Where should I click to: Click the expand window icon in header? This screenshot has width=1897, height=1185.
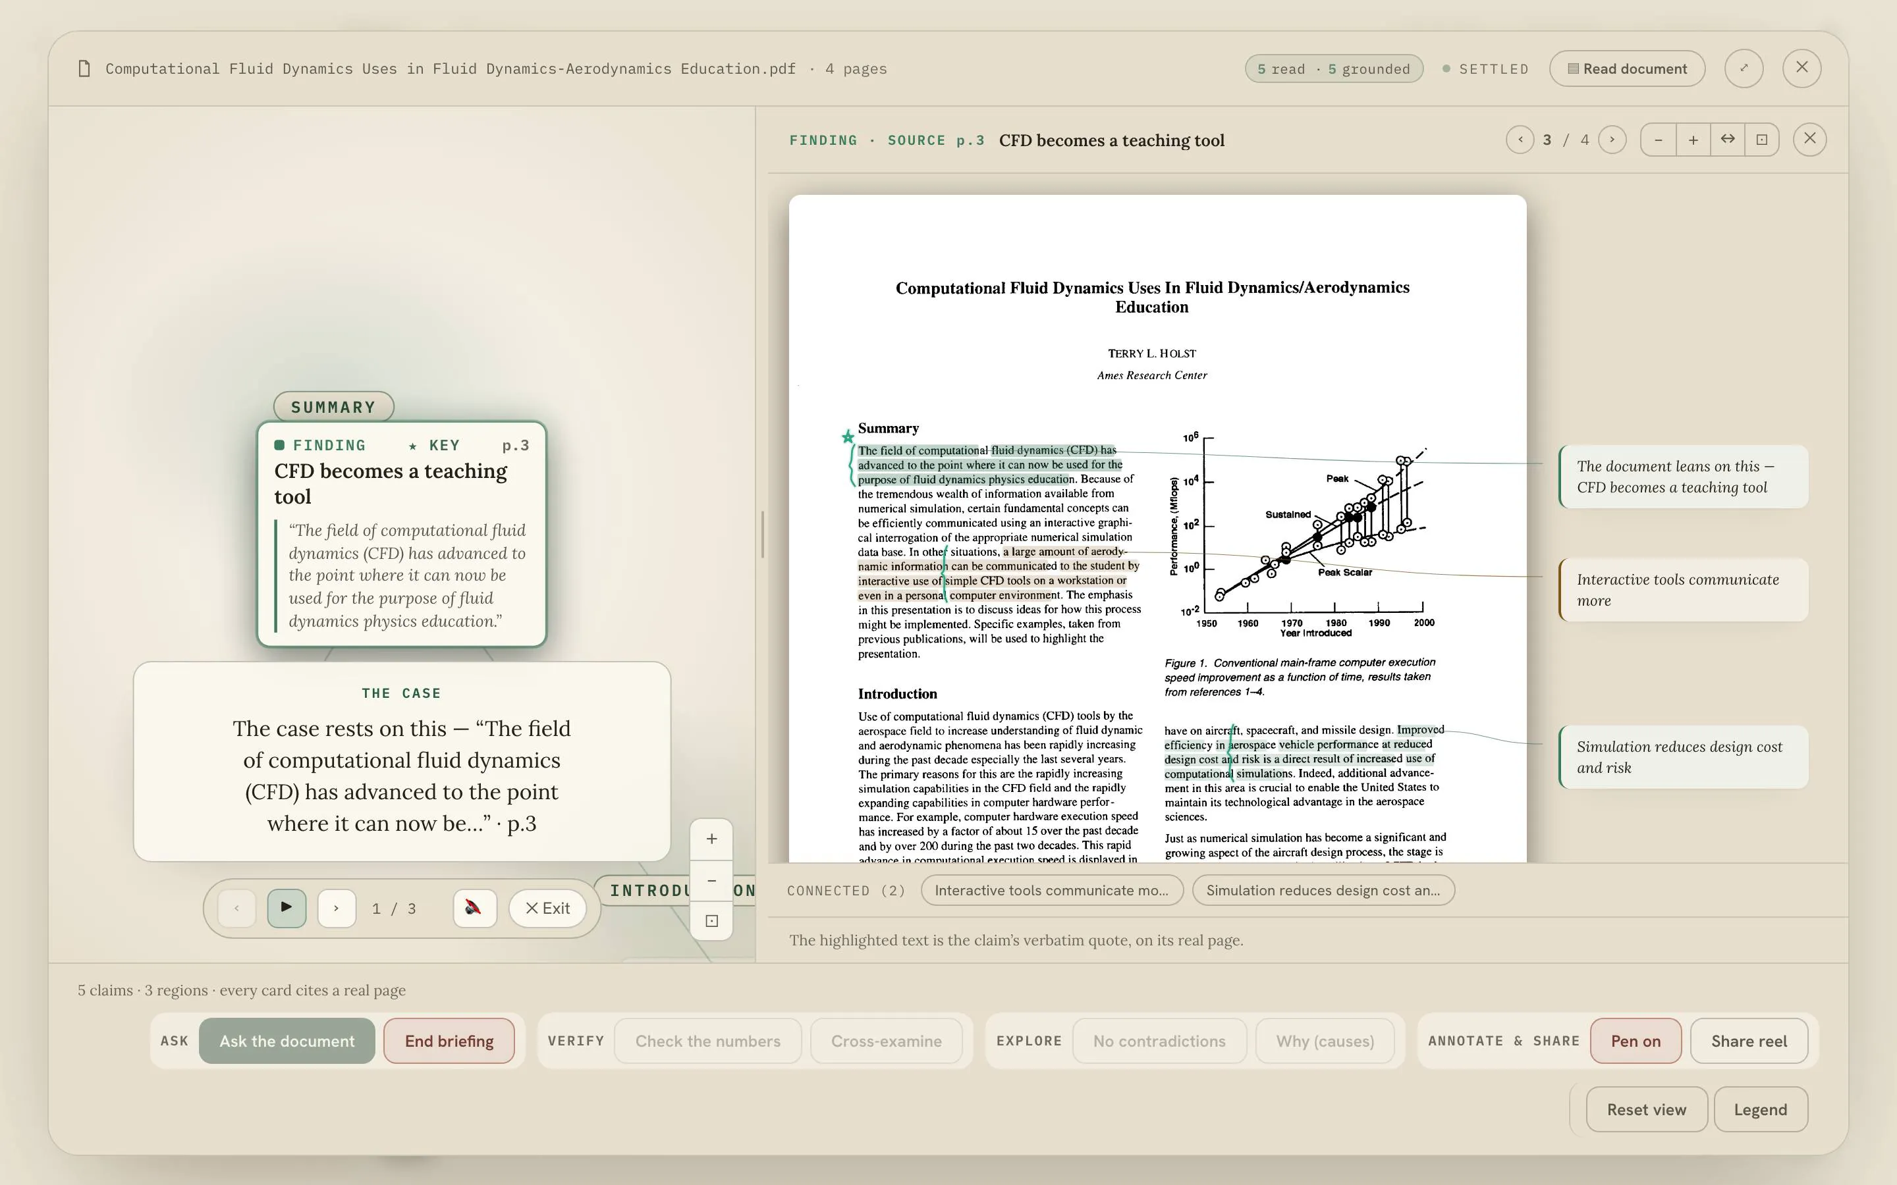pos(1744,68)
